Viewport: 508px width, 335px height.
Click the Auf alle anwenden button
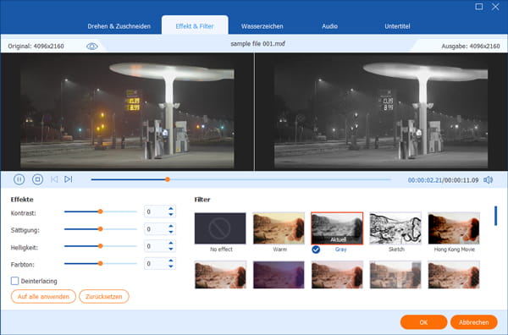coord(43,296)
